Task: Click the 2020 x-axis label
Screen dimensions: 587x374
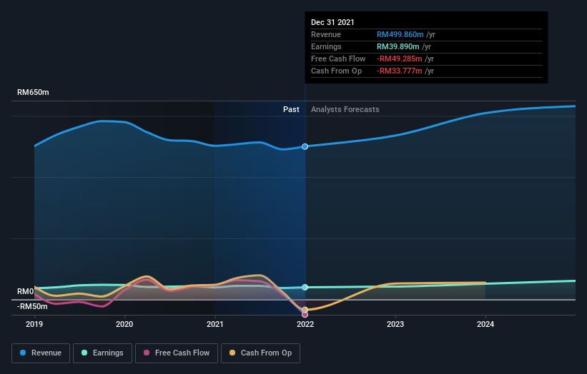Action: click(x=124, y=324)
